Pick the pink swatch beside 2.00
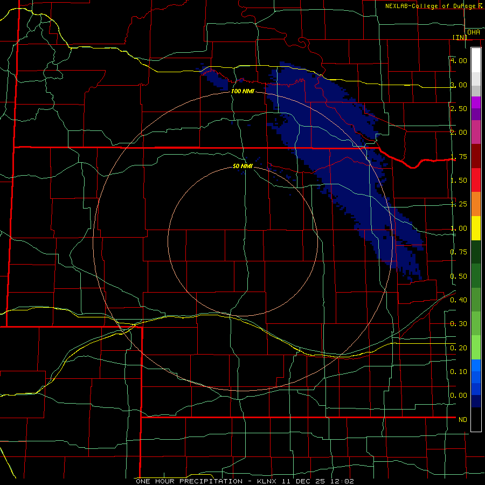This screenshot has height=485, width=485. coord(476,132)
